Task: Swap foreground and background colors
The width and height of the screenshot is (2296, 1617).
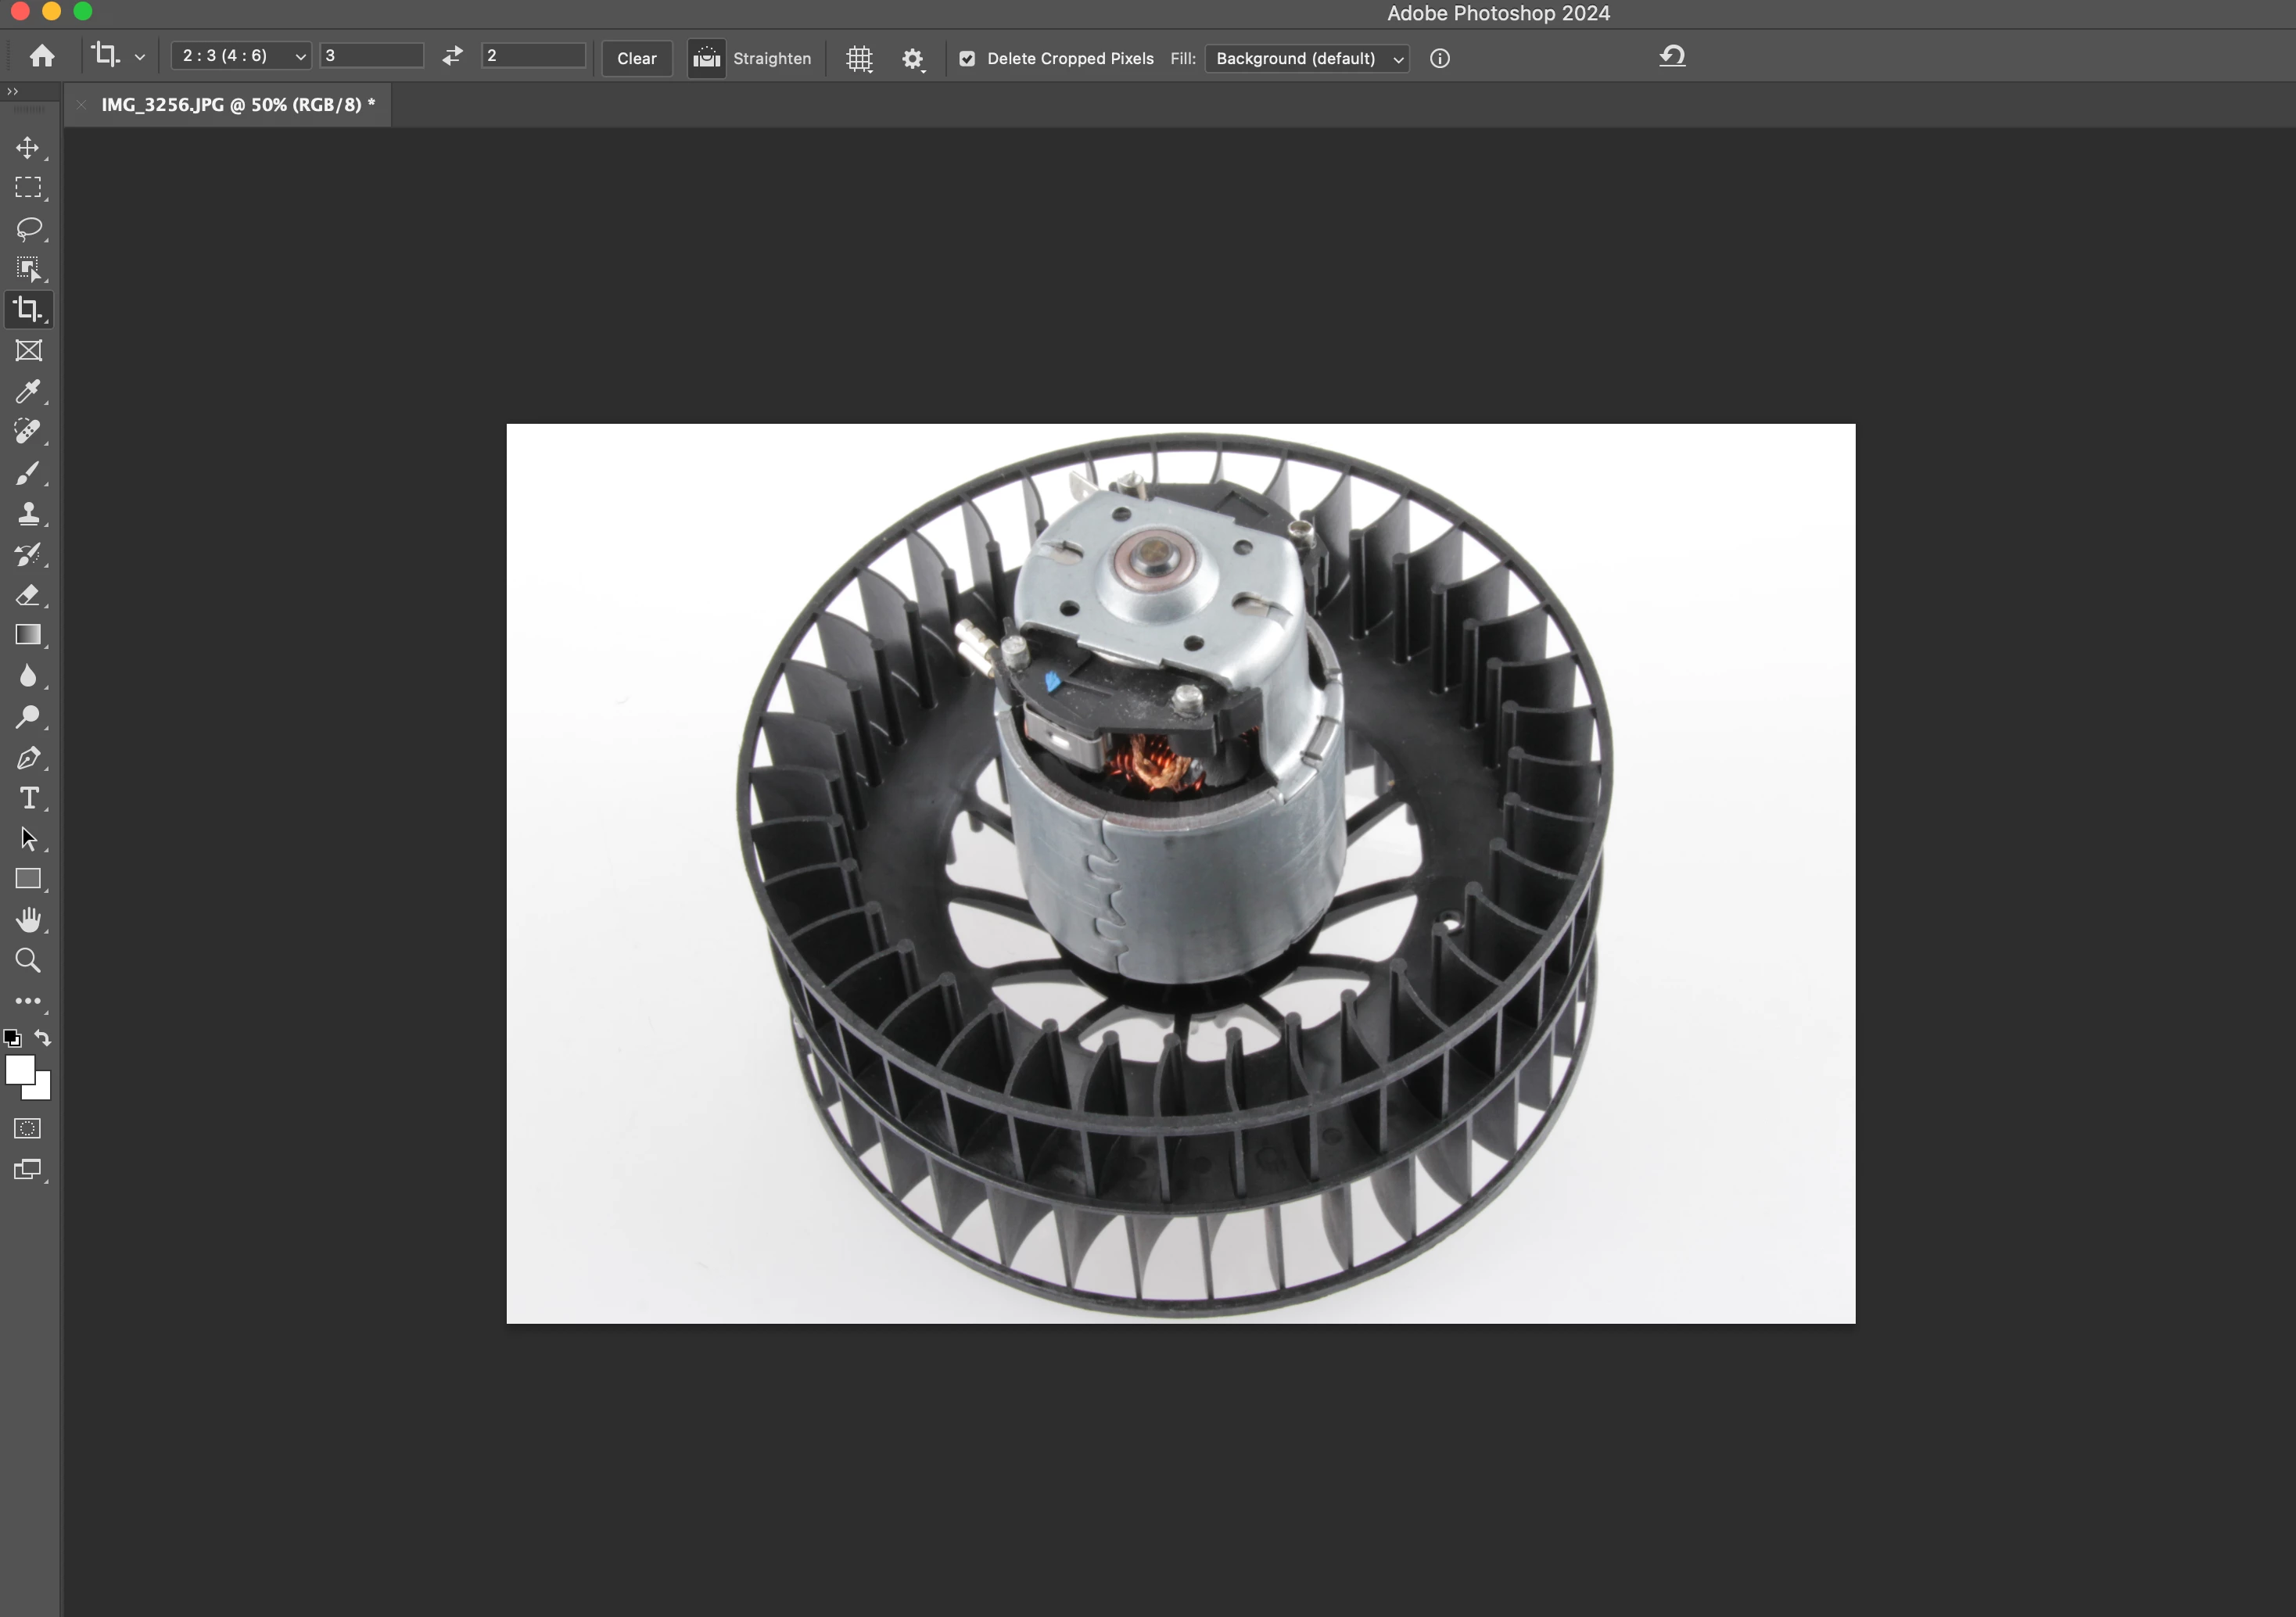Action: (43, 1038)
